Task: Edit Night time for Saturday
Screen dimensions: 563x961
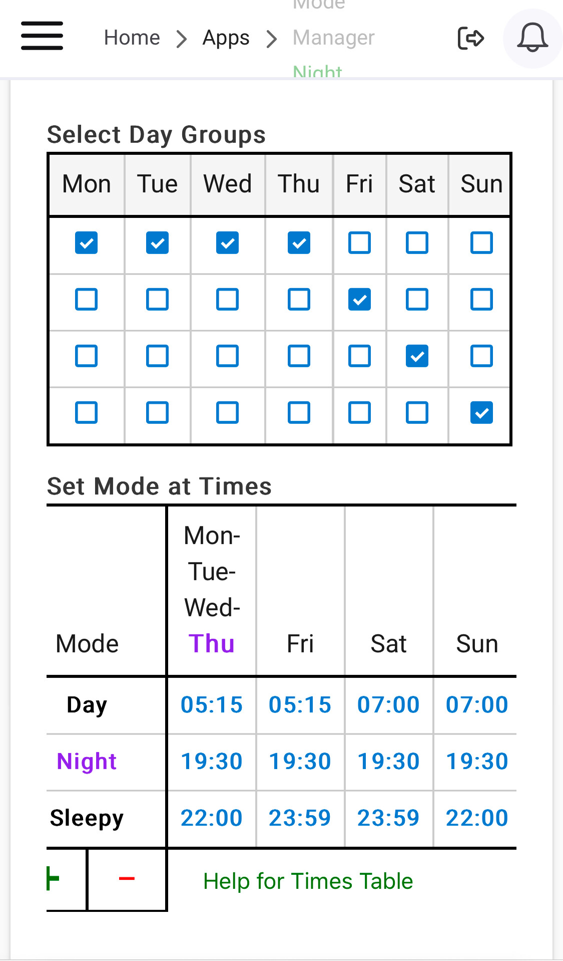Action: point(388,761)
